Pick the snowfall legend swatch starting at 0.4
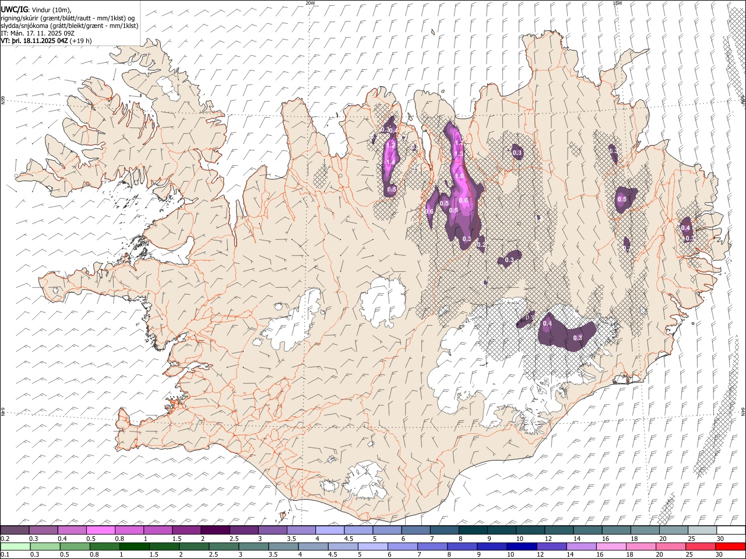The image size is (746, 559). (x=72, y=530)
